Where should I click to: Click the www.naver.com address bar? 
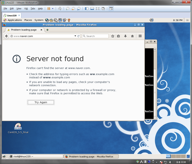click(42, 36)
